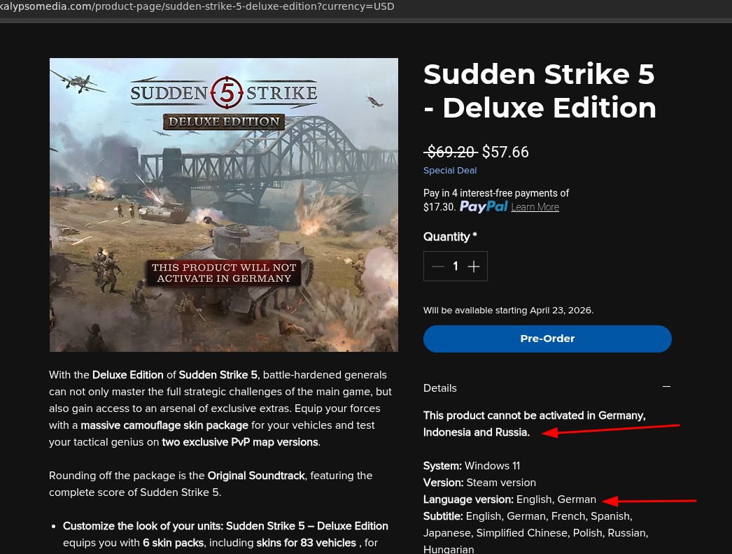
Task: Select the quantity input field showing 1
Action: 456,266
